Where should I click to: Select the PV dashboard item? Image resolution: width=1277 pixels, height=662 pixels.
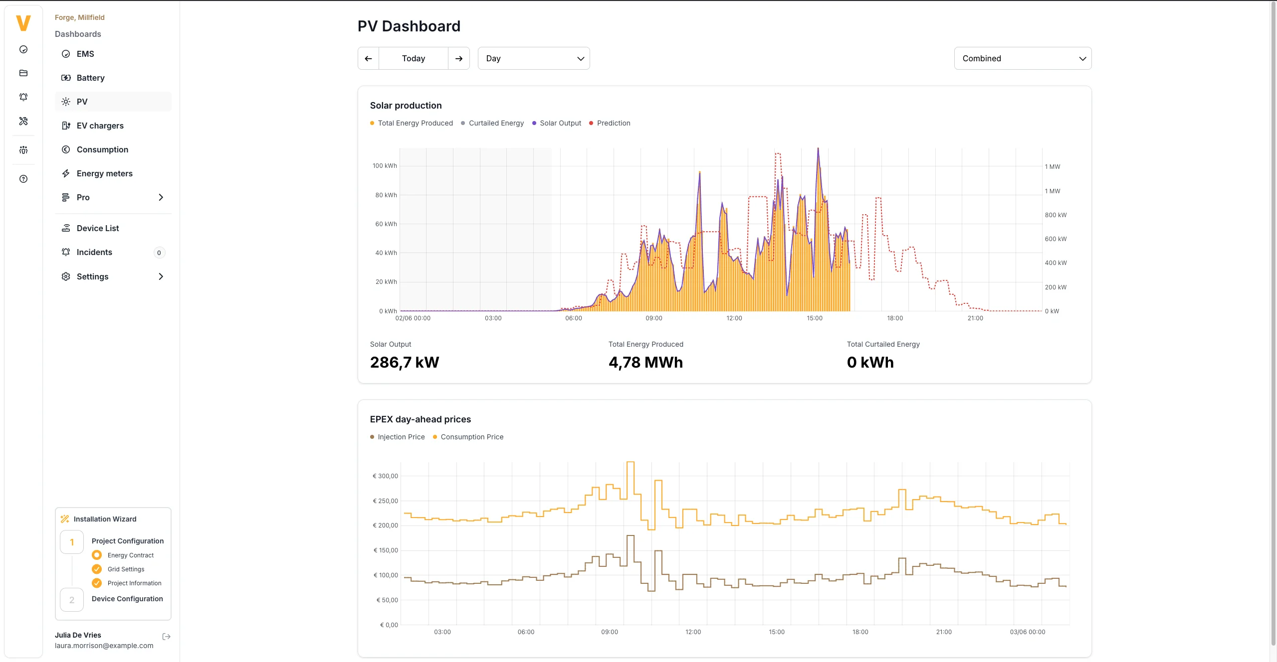[x=113, y=102]
